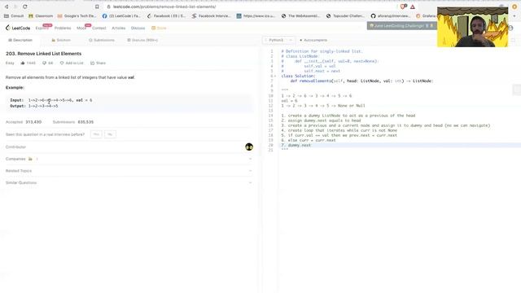521x293 pixels.
Task: Switch to the Description tab
Action: pos(20,40)
